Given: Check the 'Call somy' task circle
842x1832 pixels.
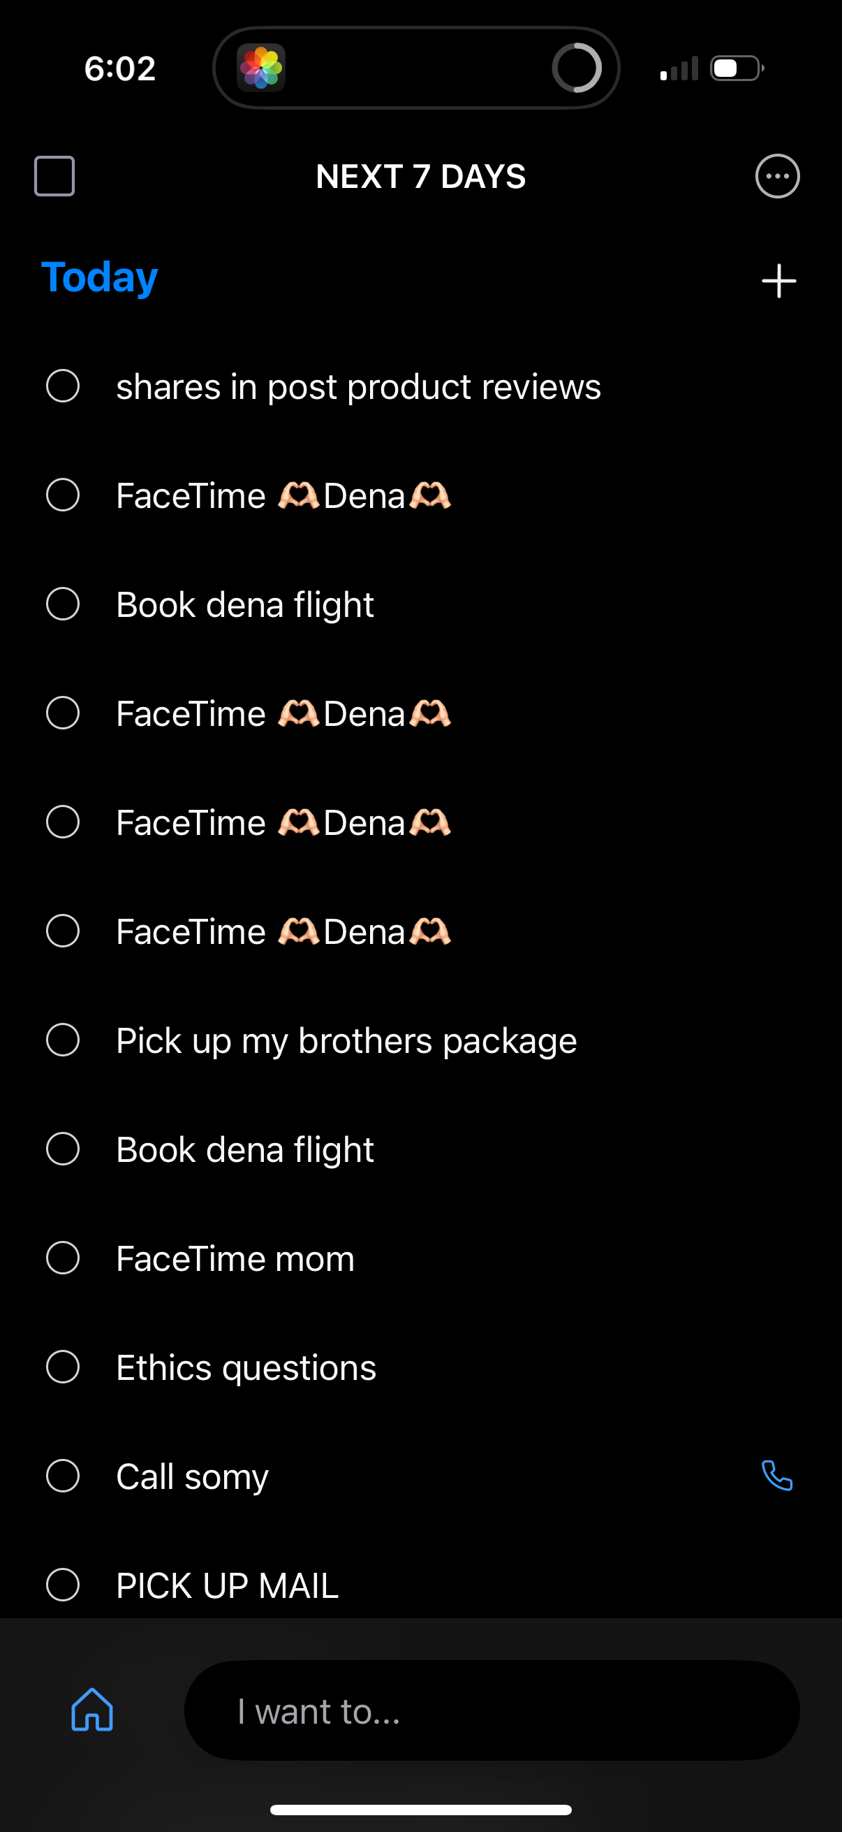Looking at the screenshot, I should 63,1476.
